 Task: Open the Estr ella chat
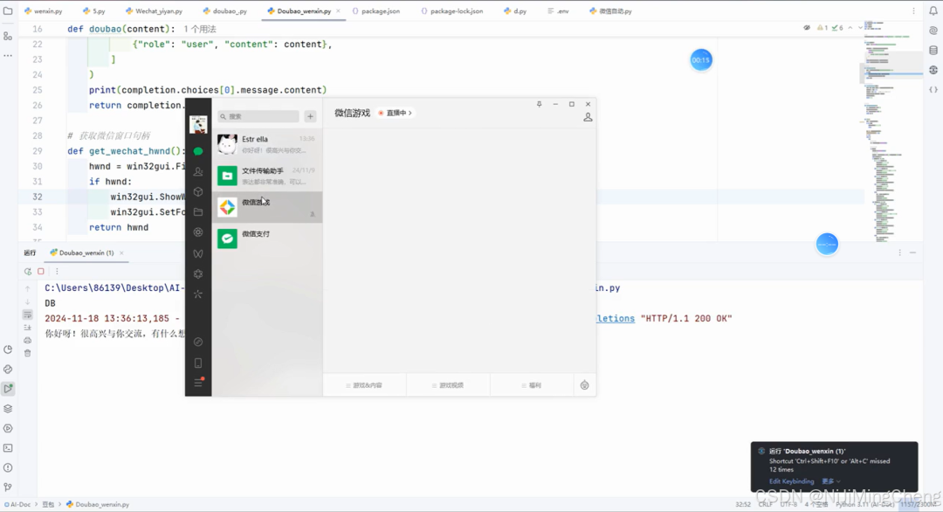[267, 144]
